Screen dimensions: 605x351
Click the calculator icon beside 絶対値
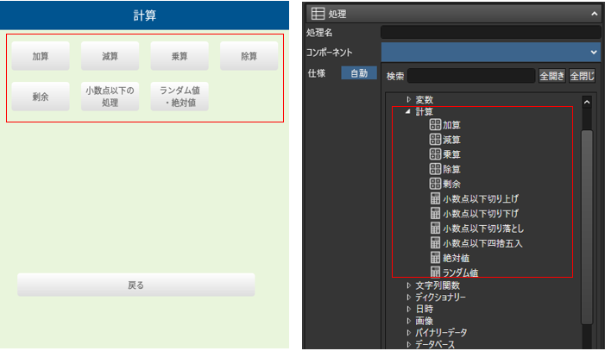(435, 257)
